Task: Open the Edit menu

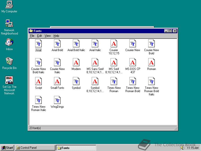Action: [x=39, y=36]
